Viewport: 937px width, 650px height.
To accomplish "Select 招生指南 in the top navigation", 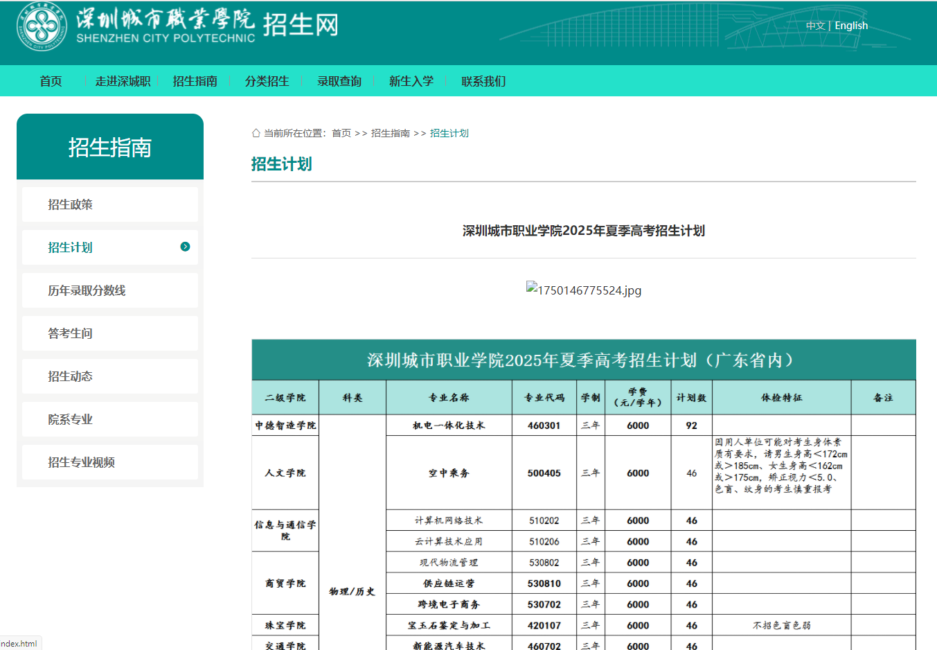I will click(195, 80).
